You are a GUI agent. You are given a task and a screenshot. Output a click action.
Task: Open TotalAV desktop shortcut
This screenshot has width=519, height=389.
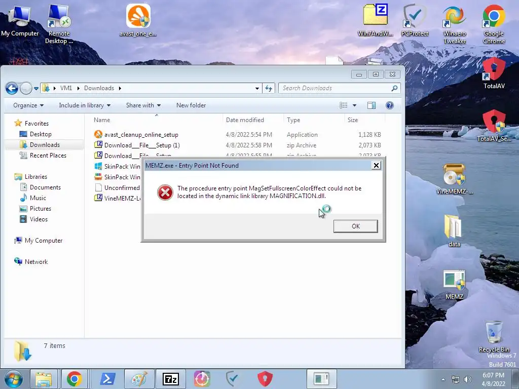(x=494, y=73)
